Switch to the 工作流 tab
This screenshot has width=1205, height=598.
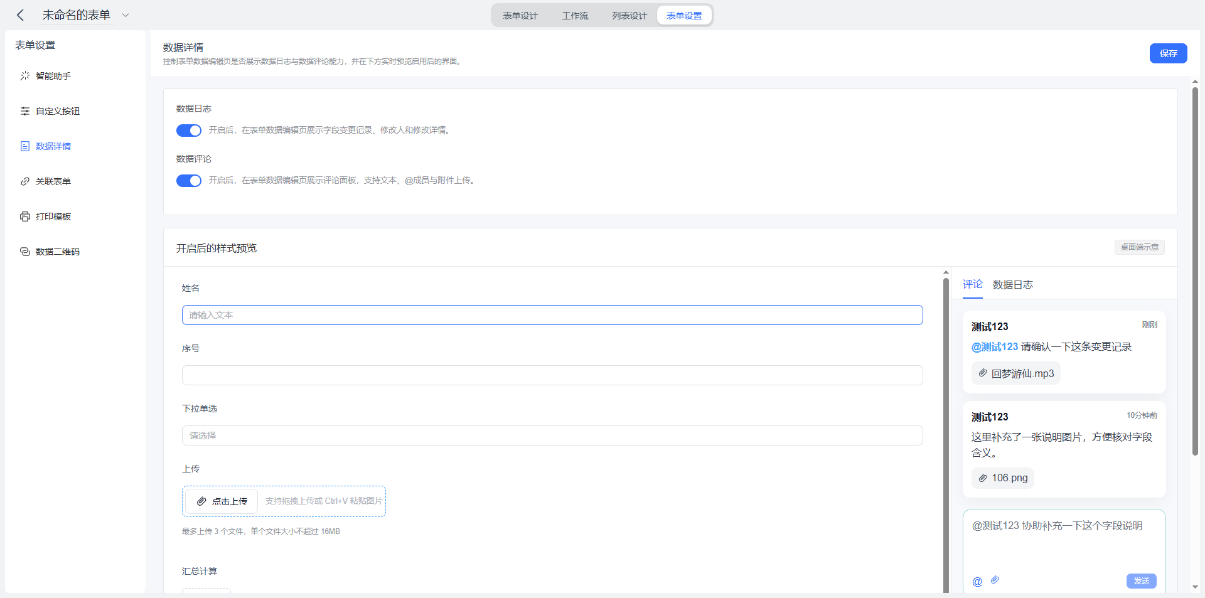point(575,16)
